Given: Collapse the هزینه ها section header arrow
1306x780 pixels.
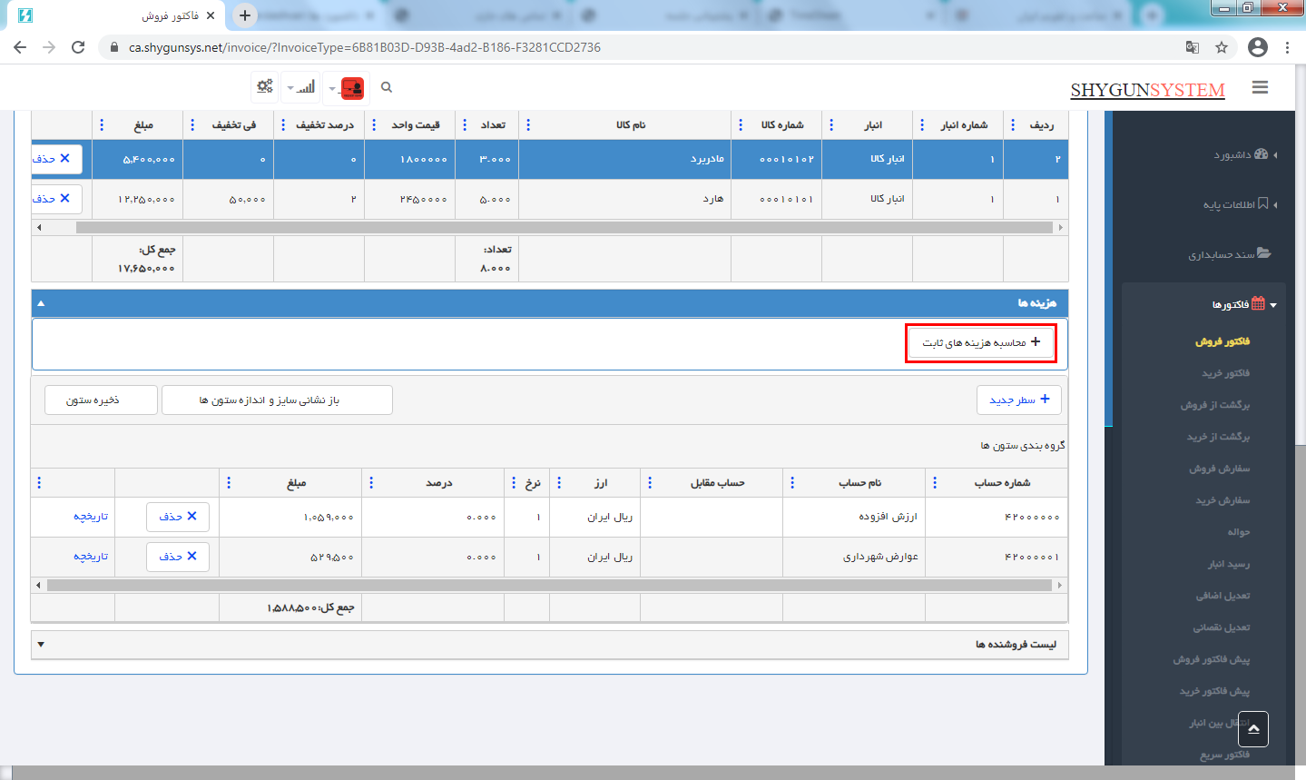Looking at the screenshot, I should [41, 303].
